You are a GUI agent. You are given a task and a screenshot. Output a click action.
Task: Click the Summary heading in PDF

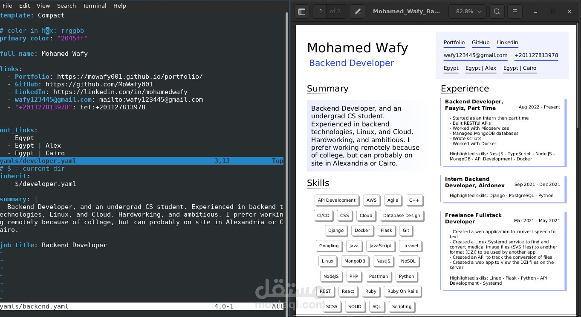tap(327, 89)
